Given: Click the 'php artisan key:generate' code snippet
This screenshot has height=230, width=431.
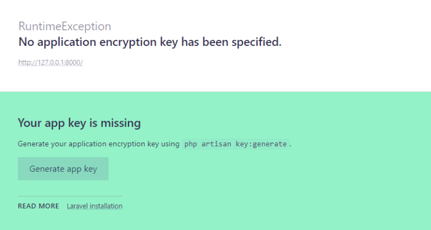Looking at the screenshot, I should (x=236, y=144).
